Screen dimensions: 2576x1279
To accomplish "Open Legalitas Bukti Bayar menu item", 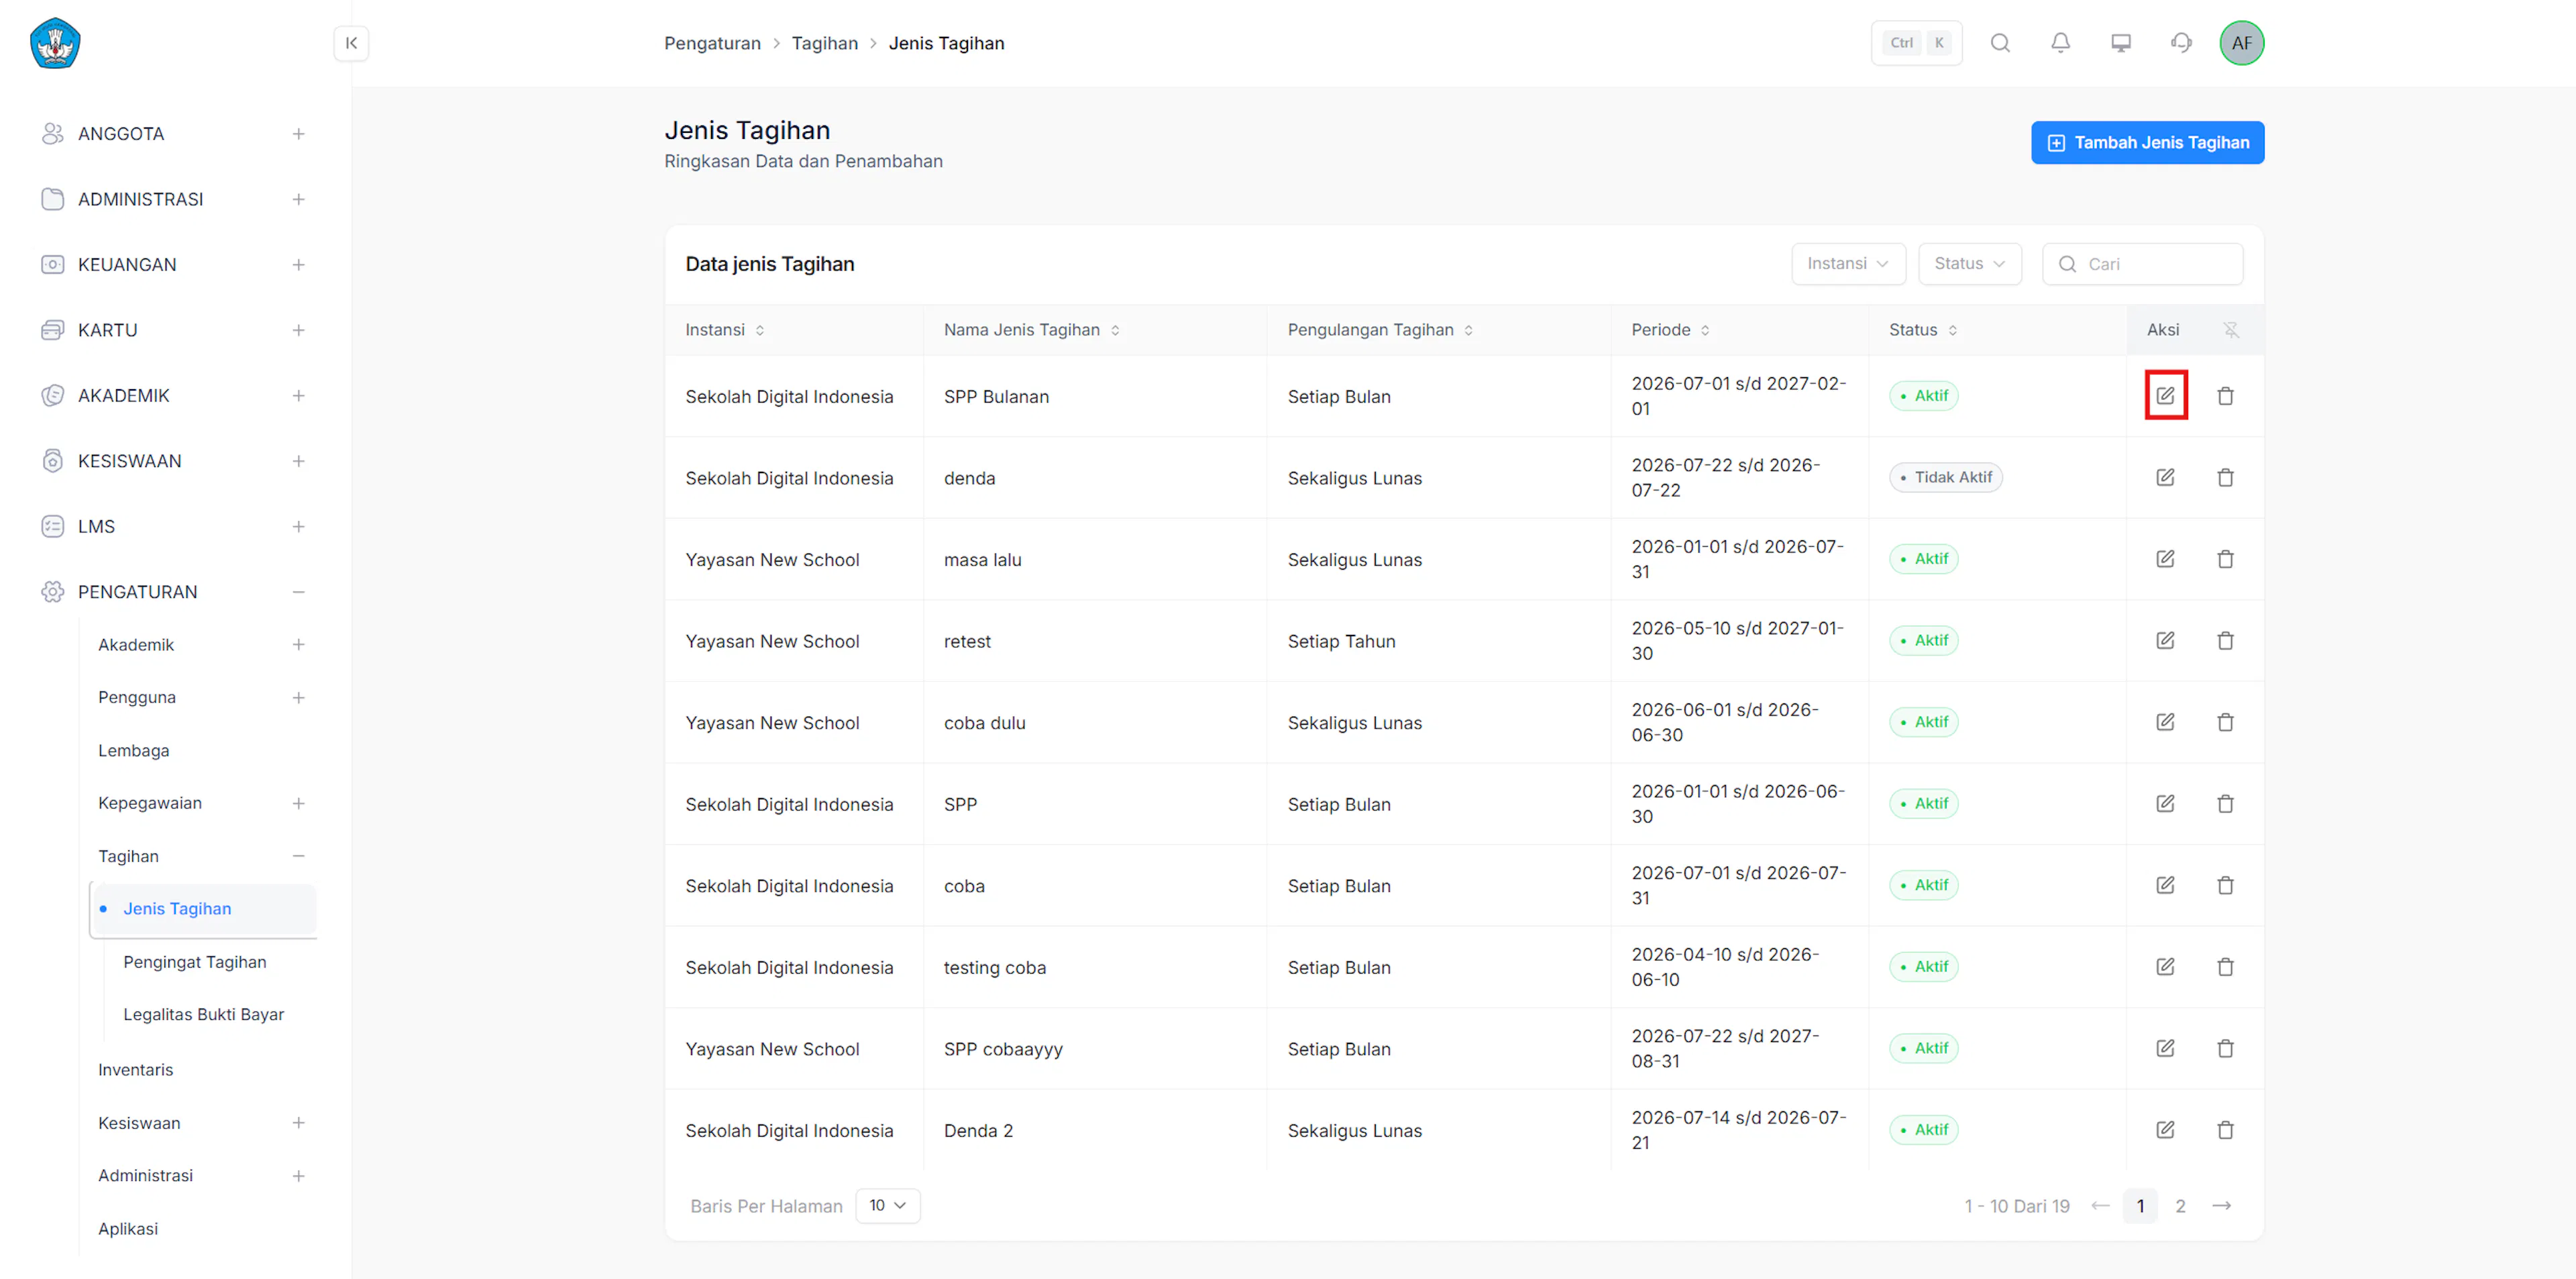I will tap(204, 1014).
